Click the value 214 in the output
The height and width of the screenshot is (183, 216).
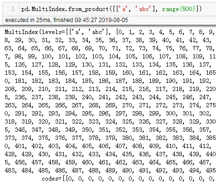(110, 89)
